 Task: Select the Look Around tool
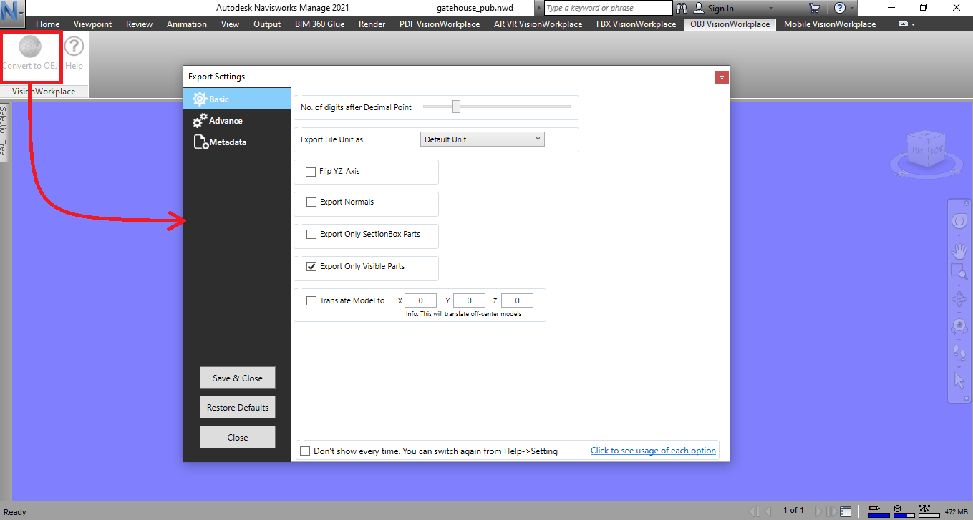click(959, 327)
